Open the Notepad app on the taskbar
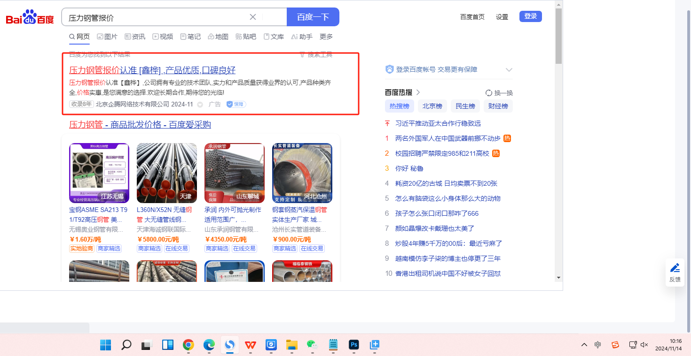691x356 pixels. pos(333,345)
